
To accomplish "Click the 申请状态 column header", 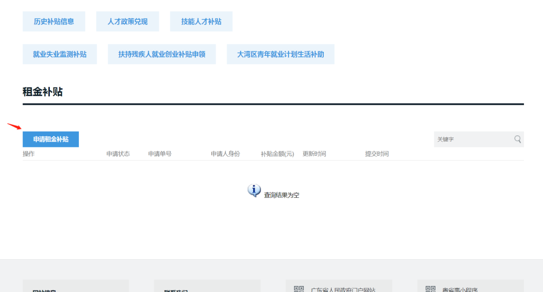I will 118,154.
